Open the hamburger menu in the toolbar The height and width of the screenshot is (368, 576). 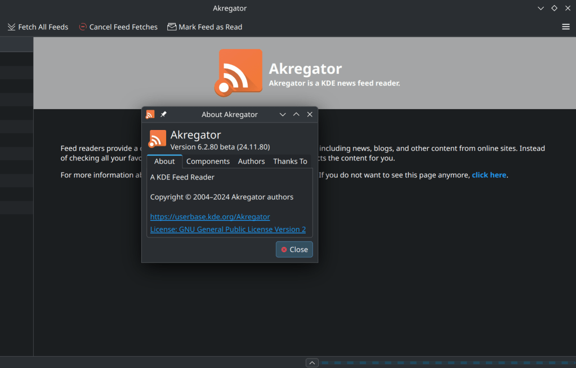point(566,27)
